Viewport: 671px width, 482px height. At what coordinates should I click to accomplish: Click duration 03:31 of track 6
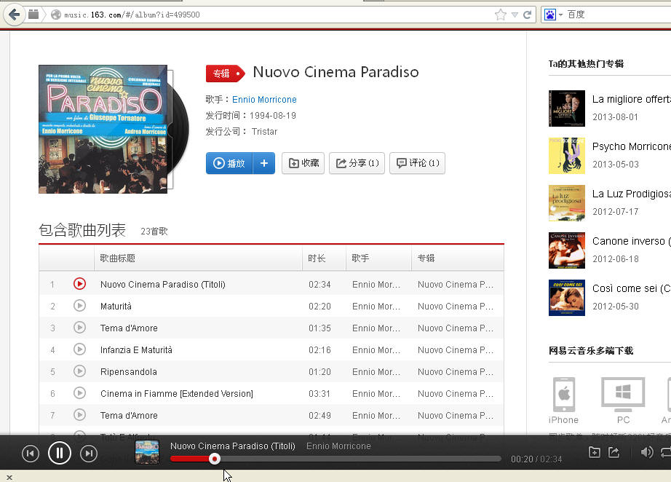point(319,394)
